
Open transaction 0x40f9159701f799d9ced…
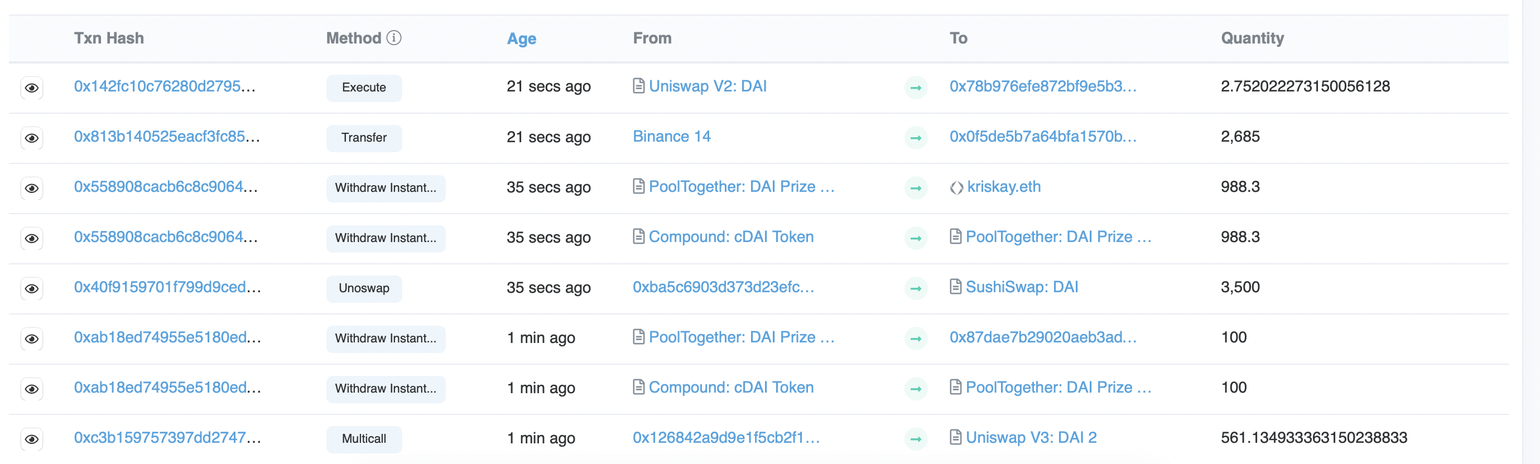pos(167,287)
